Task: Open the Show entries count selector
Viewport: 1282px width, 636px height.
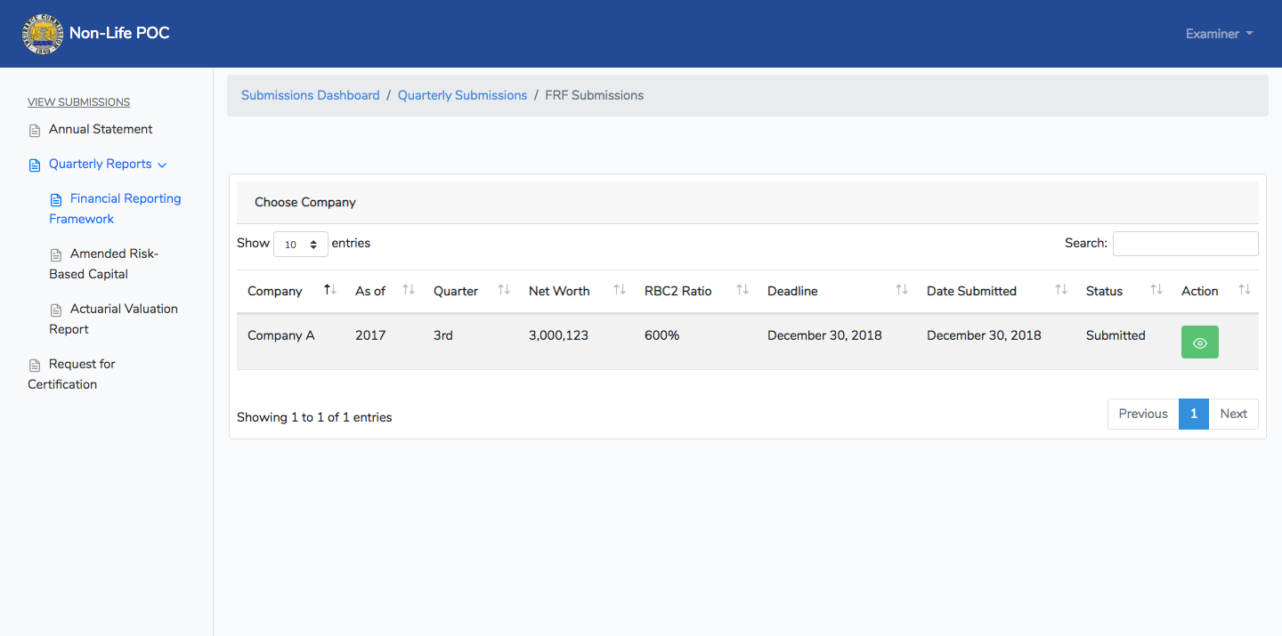Action: click(x=301, y=244)
